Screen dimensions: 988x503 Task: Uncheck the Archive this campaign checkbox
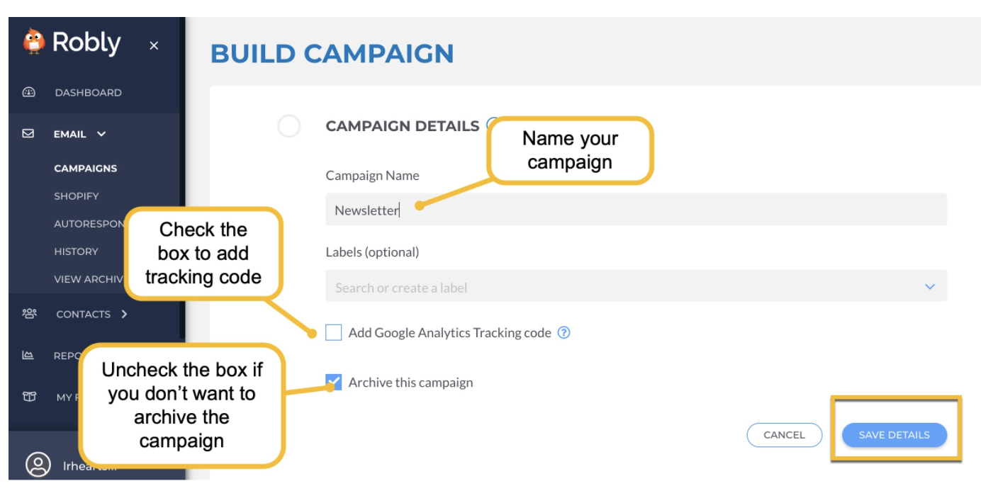tap(334, 382)
